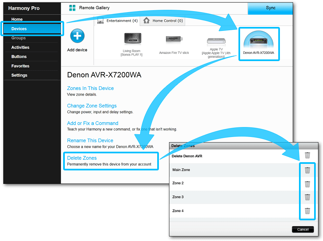Screen dimensions: 323x241
Task: Click trash icon for Delete Denon AVR
Action: pyautogui.click(x=307, y=156)
